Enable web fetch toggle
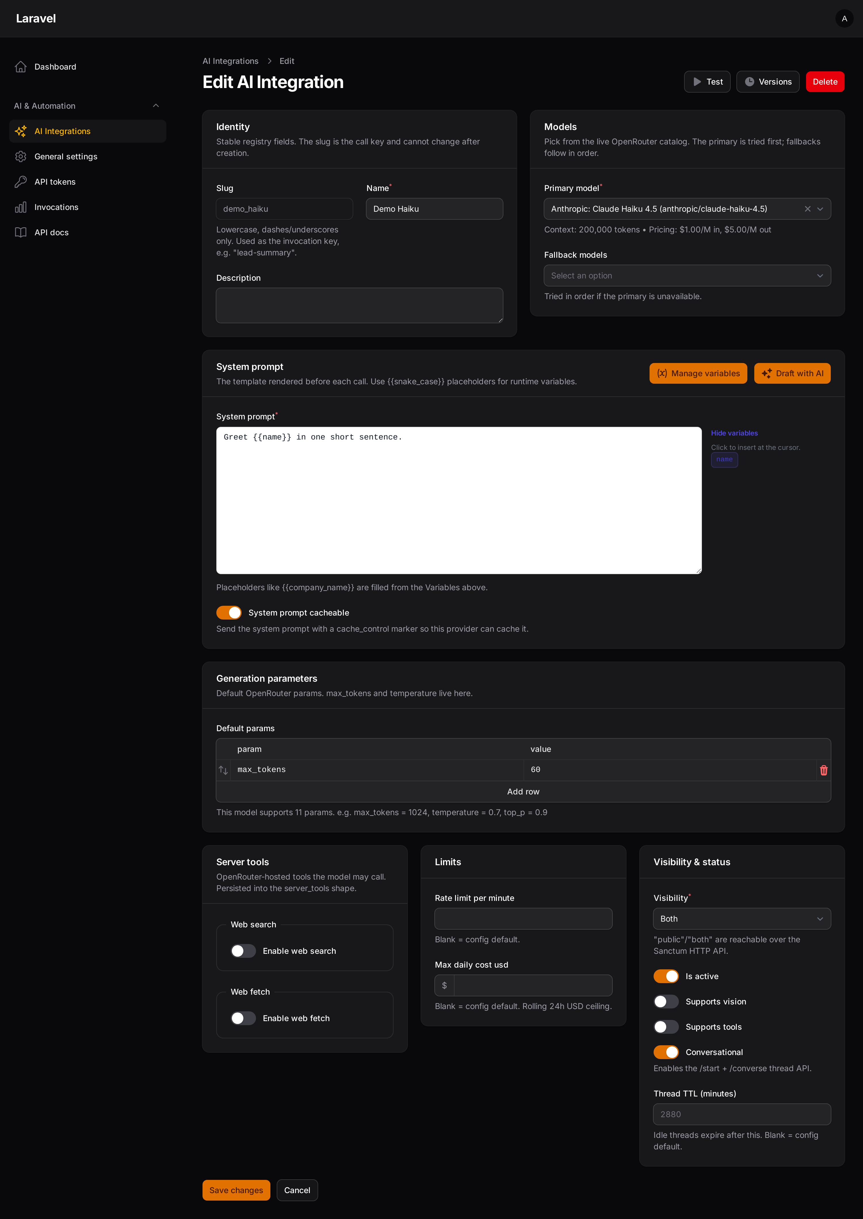 (x=243, y=1018)
